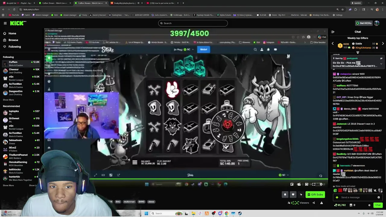Collapse the top gifters leaderboard handle
The height and width of the screenshot is (217, 386).
click(358, 52)
